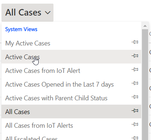
Task: Click the chevron next to All Cases
Action: pos(48,13)
